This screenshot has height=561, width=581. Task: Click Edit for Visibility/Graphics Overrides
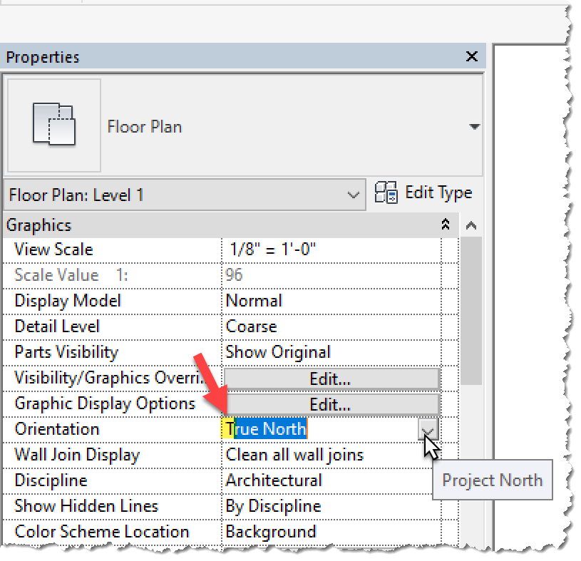331,378
